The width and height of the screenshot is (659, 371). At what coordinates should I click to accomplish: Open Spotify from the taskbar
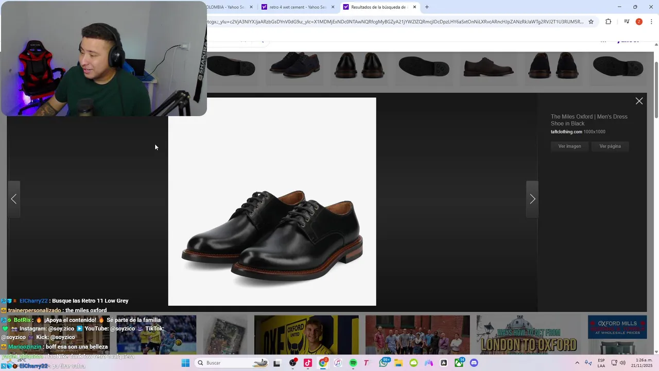pos(353,363)
